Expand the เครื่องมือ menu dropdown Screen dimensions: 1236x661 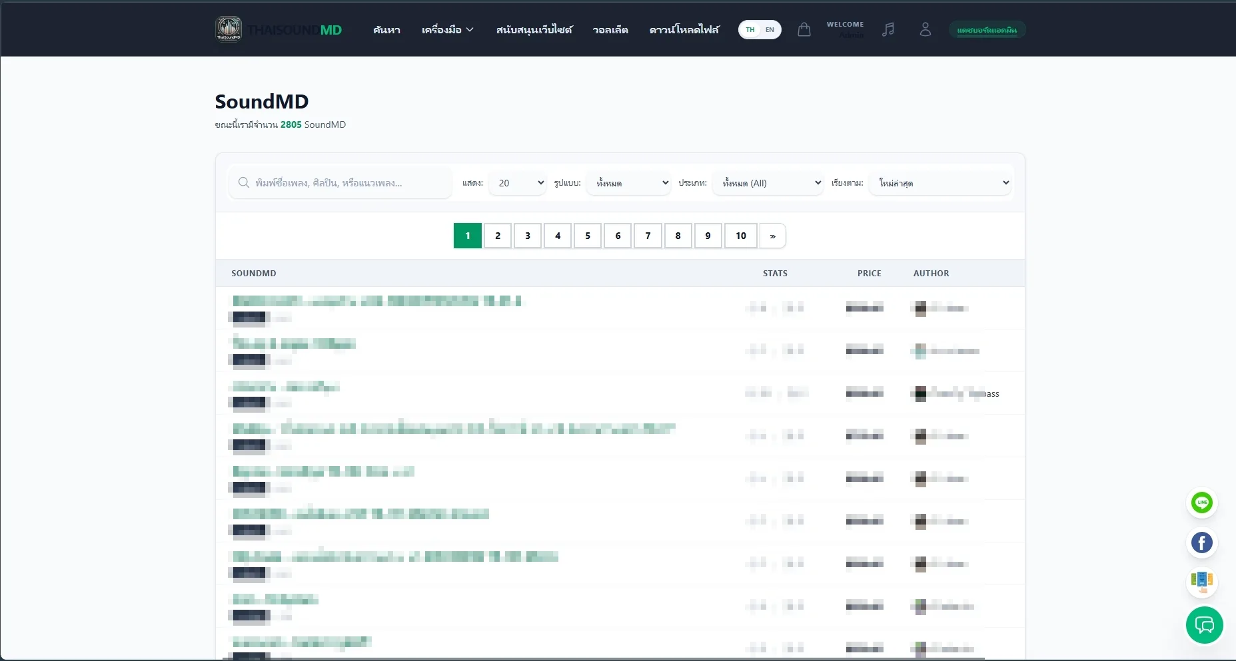(x=448, y=29)
